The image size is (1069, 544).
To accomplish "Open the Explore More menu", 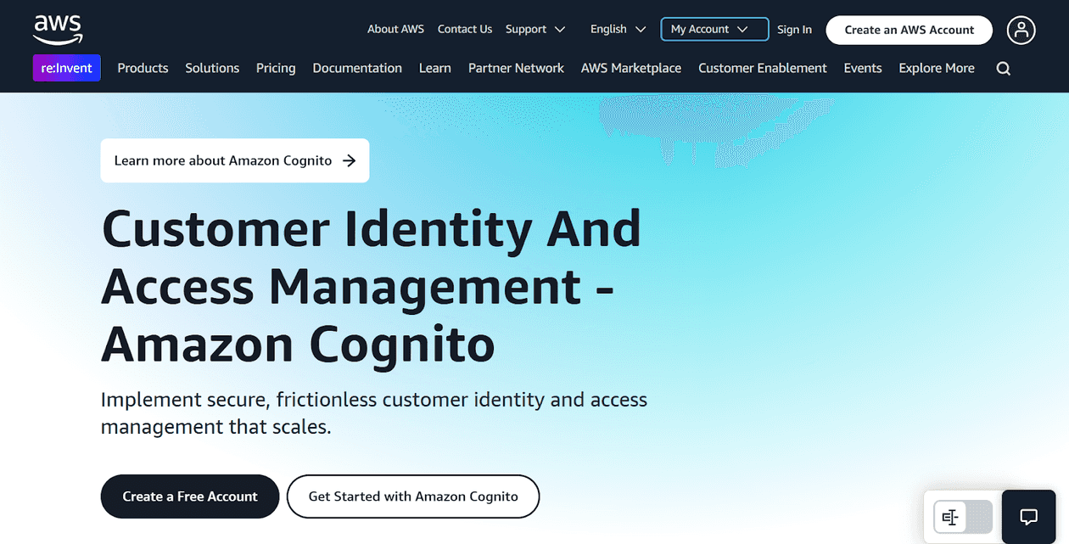I will [x=936, y=68].
